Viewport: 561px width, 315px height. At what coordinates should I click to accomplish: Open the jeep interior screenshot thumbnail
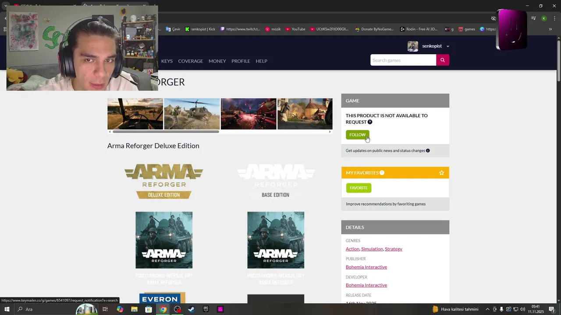[135, 114]
